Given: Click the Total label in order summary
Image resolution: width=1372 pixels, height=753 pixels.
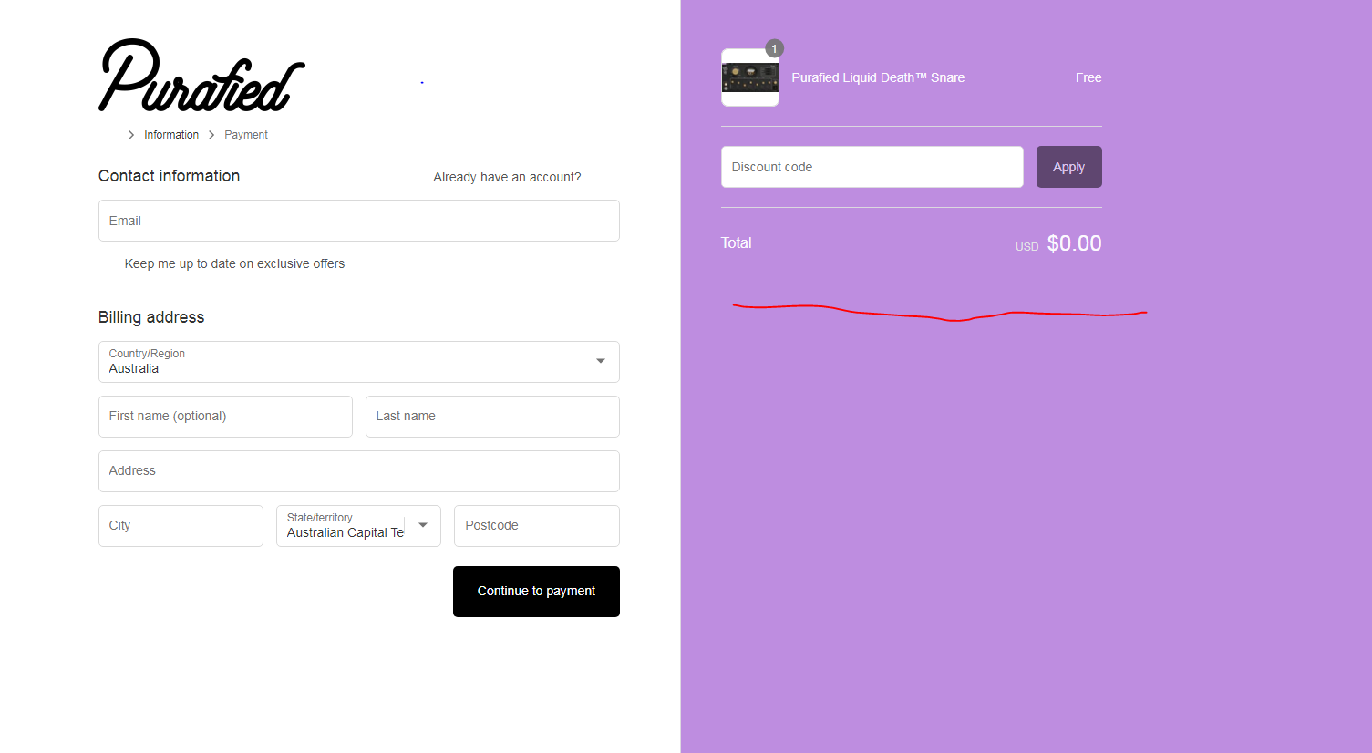Looking at the screenshot, I should click(737, 242).
